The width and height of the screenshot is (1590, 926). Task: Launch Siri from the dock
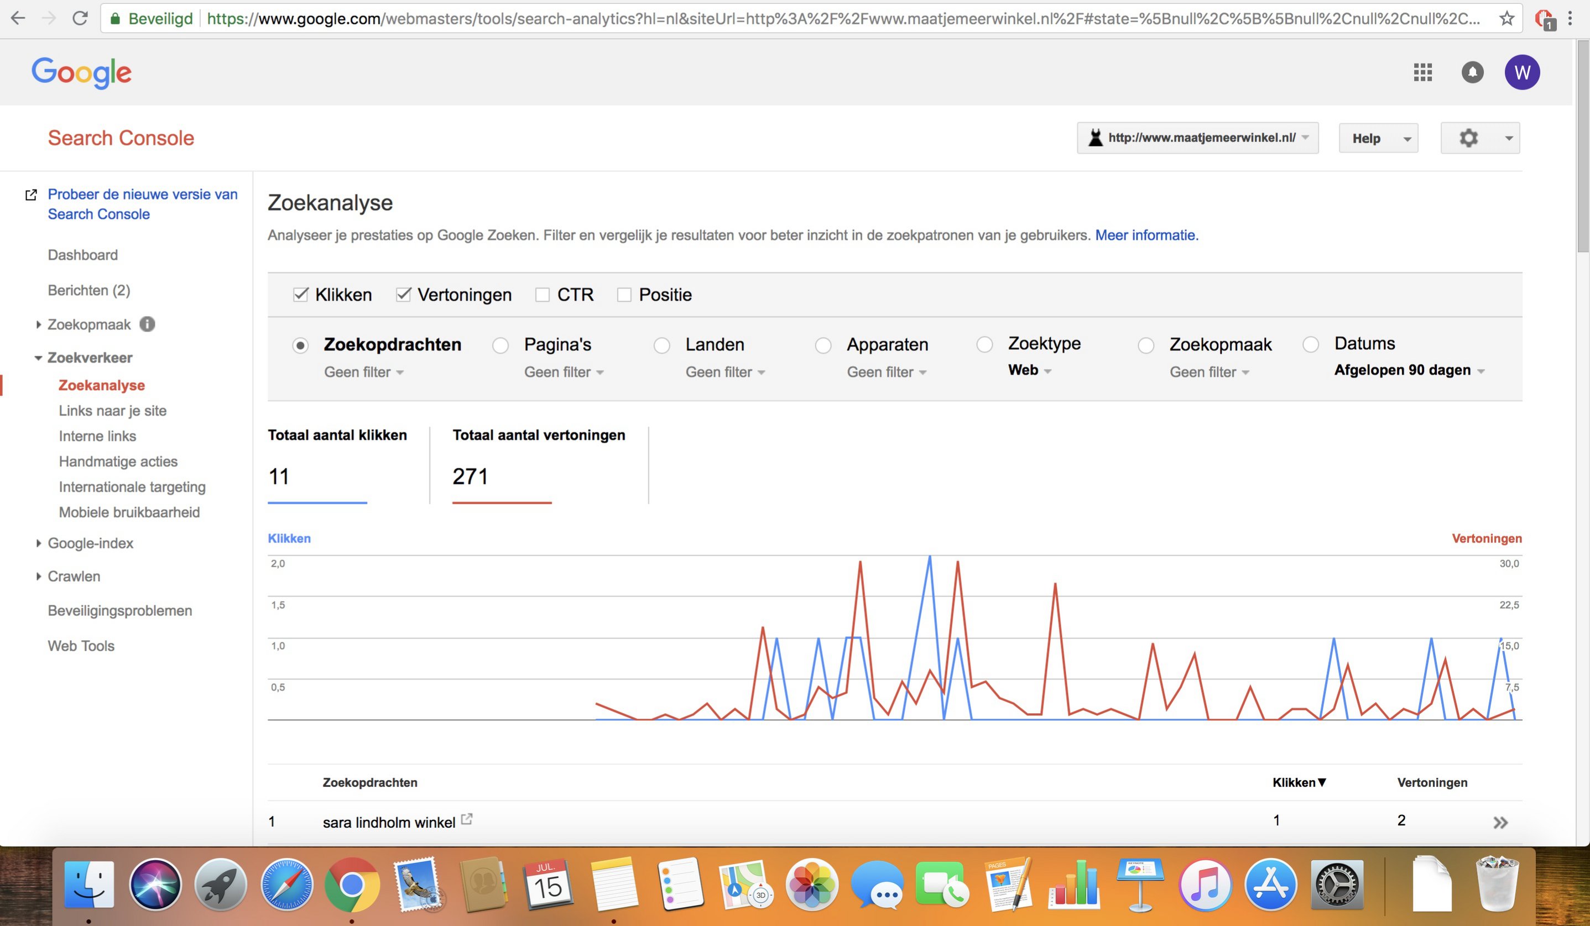click(x=155, y=885)
